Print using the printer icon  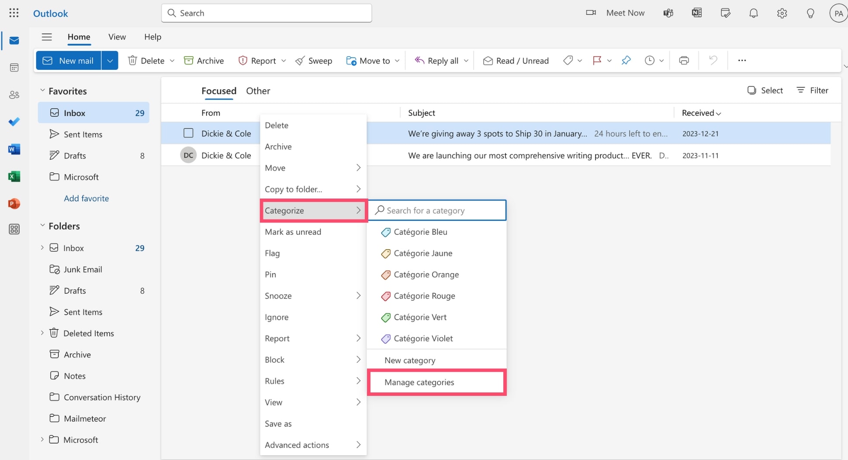684,60
